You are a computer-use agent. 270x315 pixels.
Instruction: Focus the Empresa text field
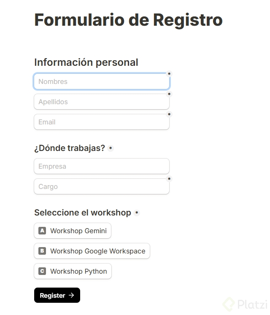tap(101, 166)
